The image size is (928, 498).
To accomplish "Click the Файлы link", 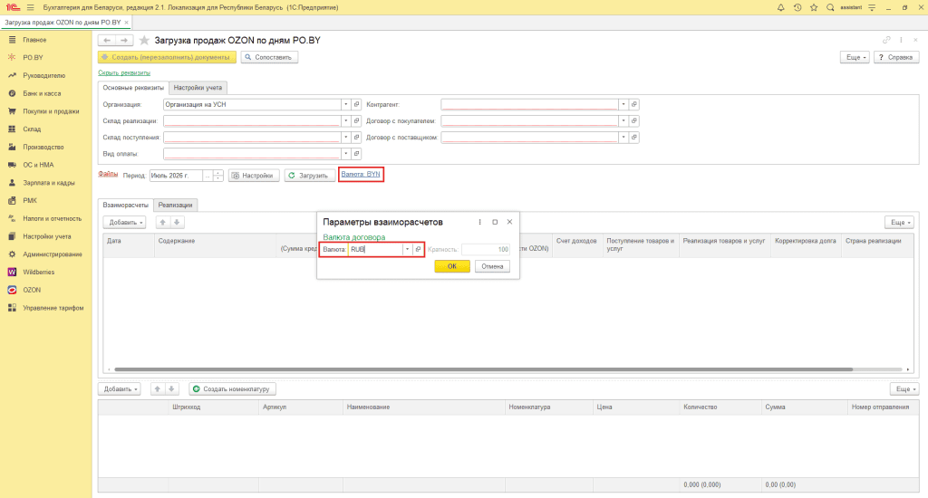I will click(108, 174).
